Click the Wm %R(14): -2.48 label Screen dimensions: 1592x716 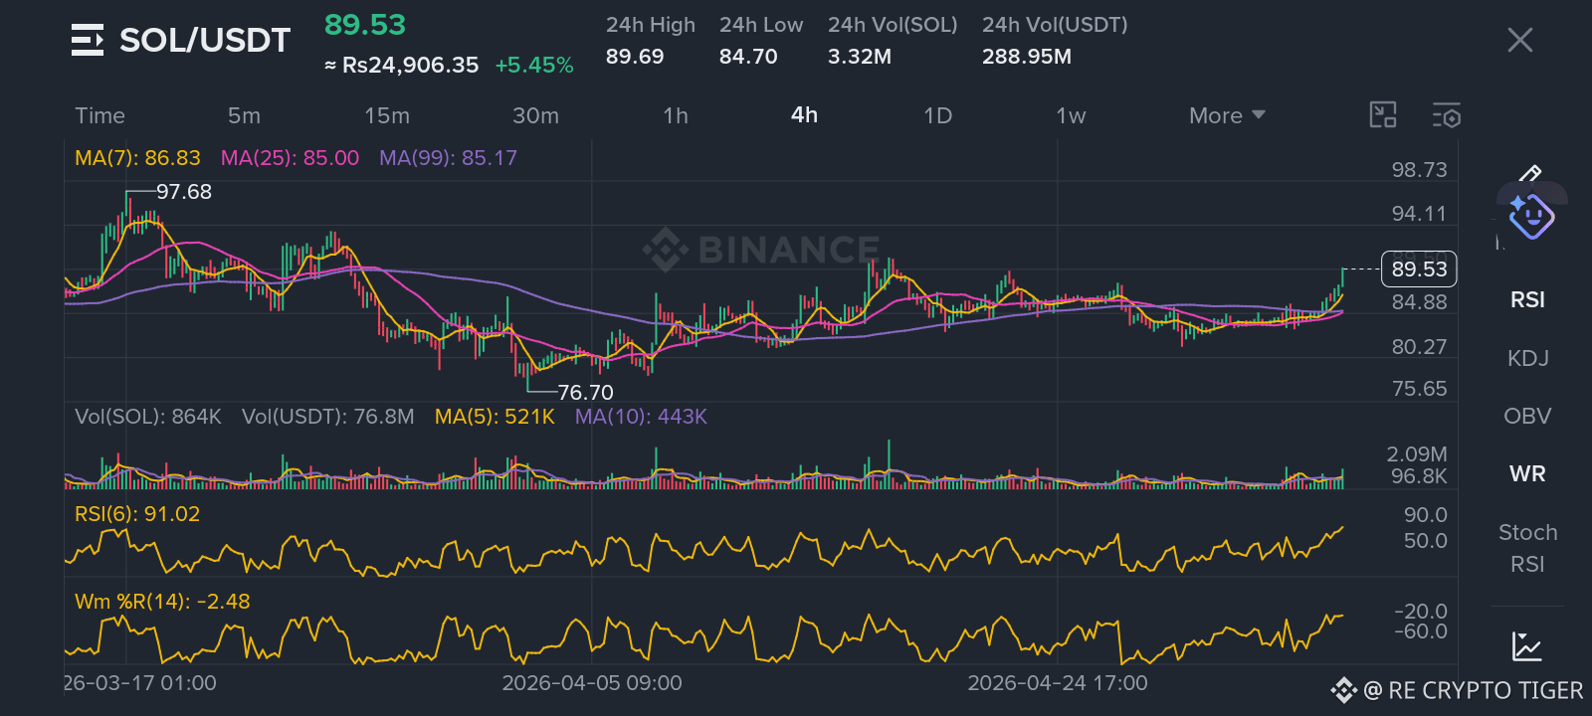point(162,602)
